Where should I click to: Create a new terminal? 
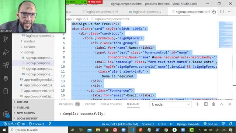198,104
